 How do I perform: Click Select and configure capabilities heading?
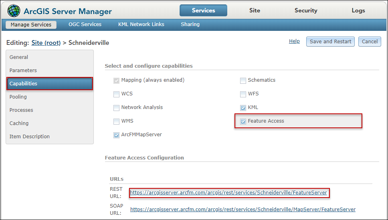149,66
